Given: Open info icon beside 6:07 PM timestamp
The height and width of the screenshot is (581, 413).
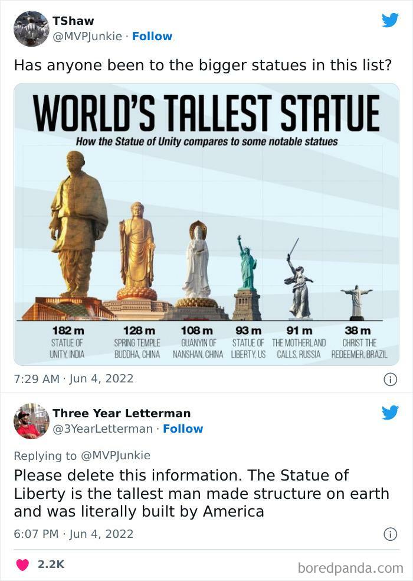Looking at the screenshot, I should (x=391, y=534).
